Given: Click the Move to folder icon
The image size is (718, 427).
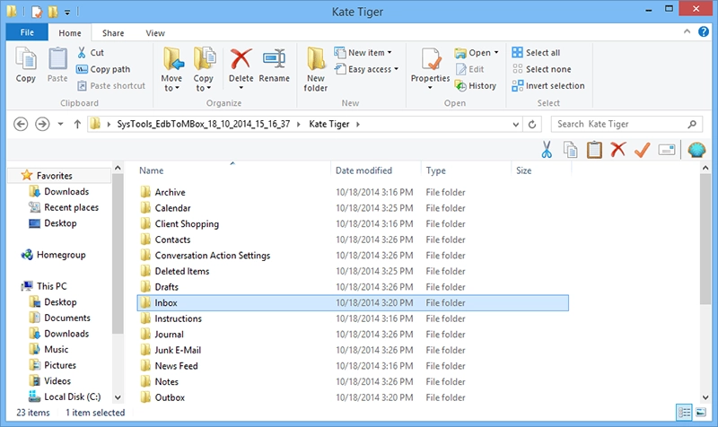Looking at the screenshot, I should click(x=172, y=59).
